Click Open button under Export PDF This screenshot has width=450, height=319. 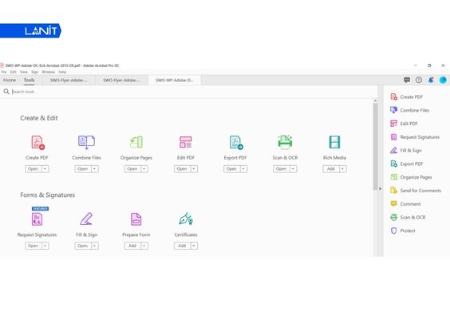(232, 169)
